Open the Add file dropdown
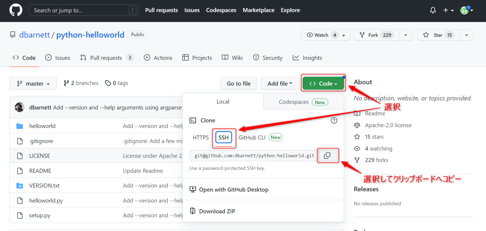 click(x=279, y=84)
